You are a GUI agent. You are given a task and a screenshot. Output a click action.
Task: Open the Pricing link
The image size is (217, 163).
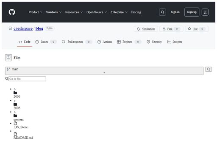point(136,12)
